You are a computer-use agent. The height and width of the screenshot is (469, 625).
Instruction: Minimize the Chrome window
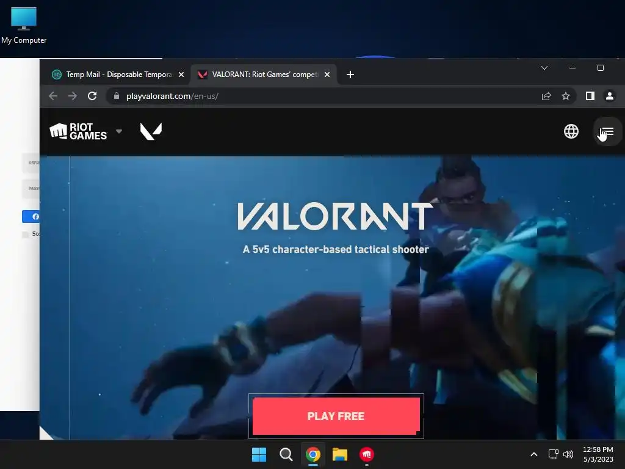pyautogui.click(x=573, y=68)
